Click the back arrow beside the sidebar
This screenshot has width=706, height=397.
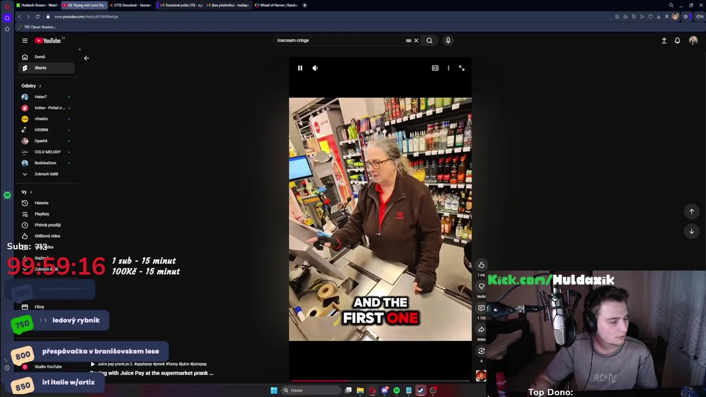tap(87, 58)
